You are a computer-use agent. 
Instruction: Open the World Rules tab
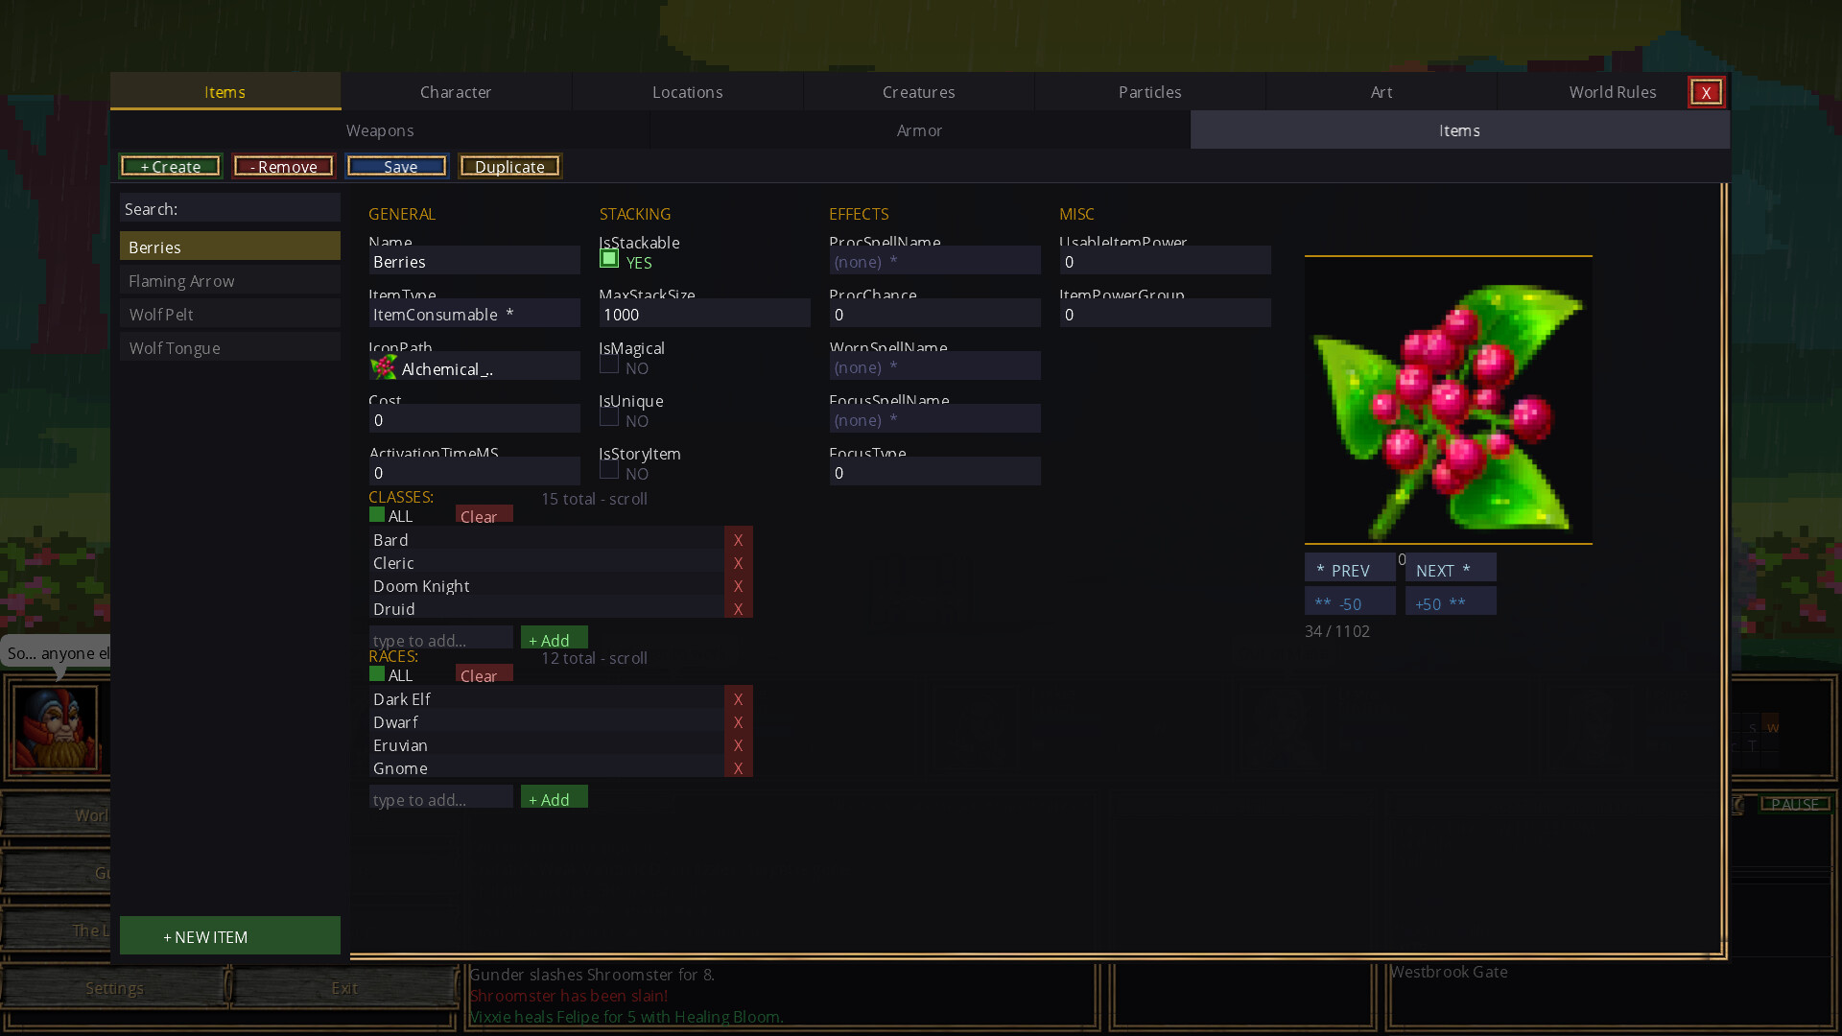click(1612, 92)
